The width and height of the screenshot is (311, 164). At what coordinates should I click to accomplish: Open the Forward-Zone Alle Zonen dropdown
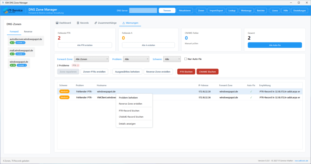91,59
